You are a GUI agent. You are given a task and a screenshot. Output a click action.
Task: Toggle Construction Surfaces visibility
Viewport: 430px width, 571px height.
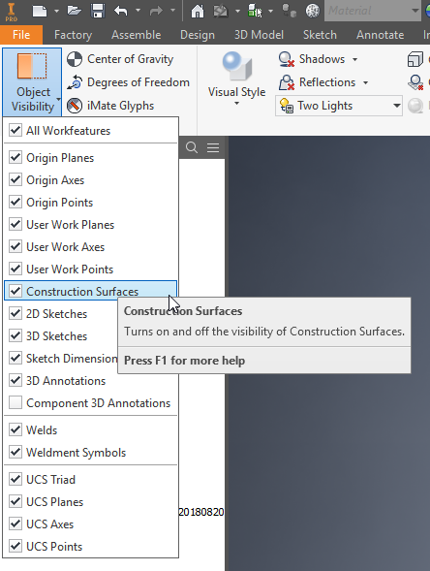tap(15, 291)
